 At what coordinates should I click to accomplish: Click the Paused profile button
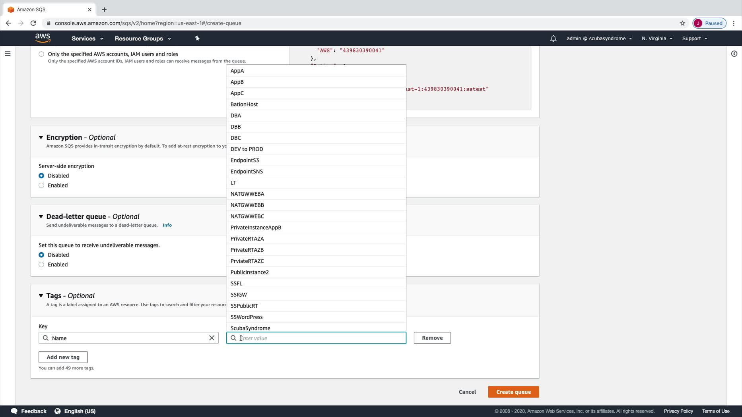point(709,23)
